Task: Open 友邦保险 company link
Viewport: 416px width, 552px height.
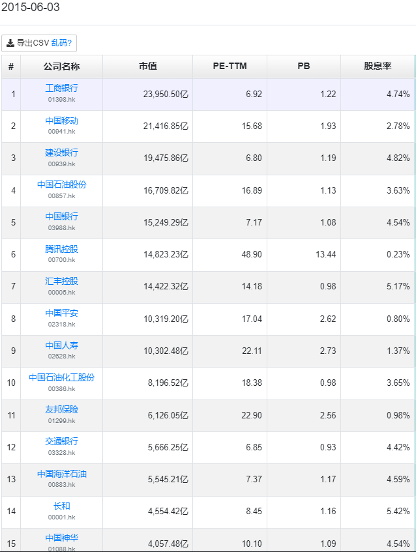Action: point(61,409)
